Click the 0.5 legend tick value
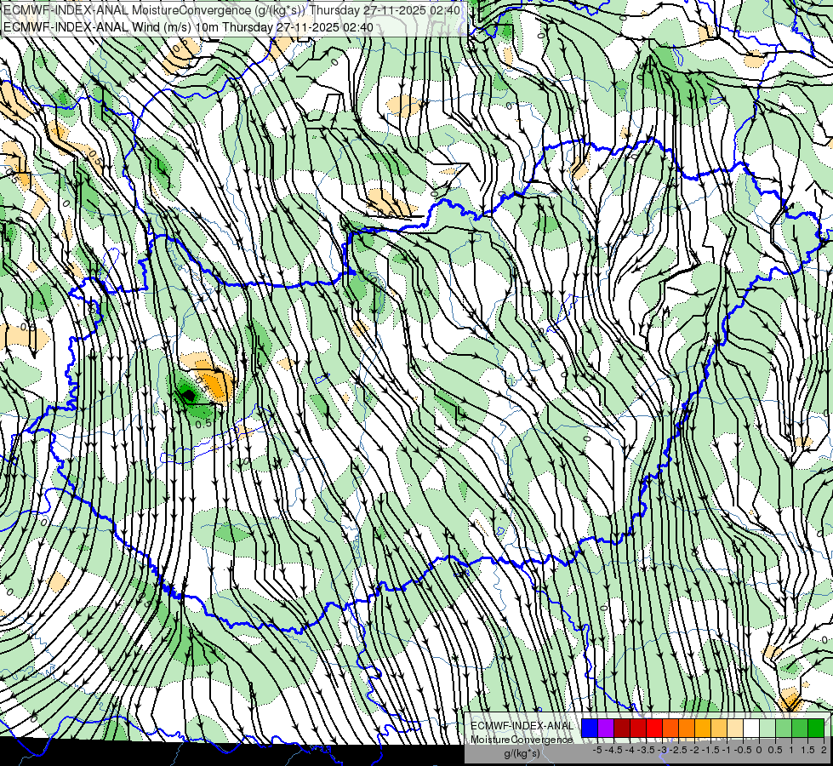 tap(775, 750)
